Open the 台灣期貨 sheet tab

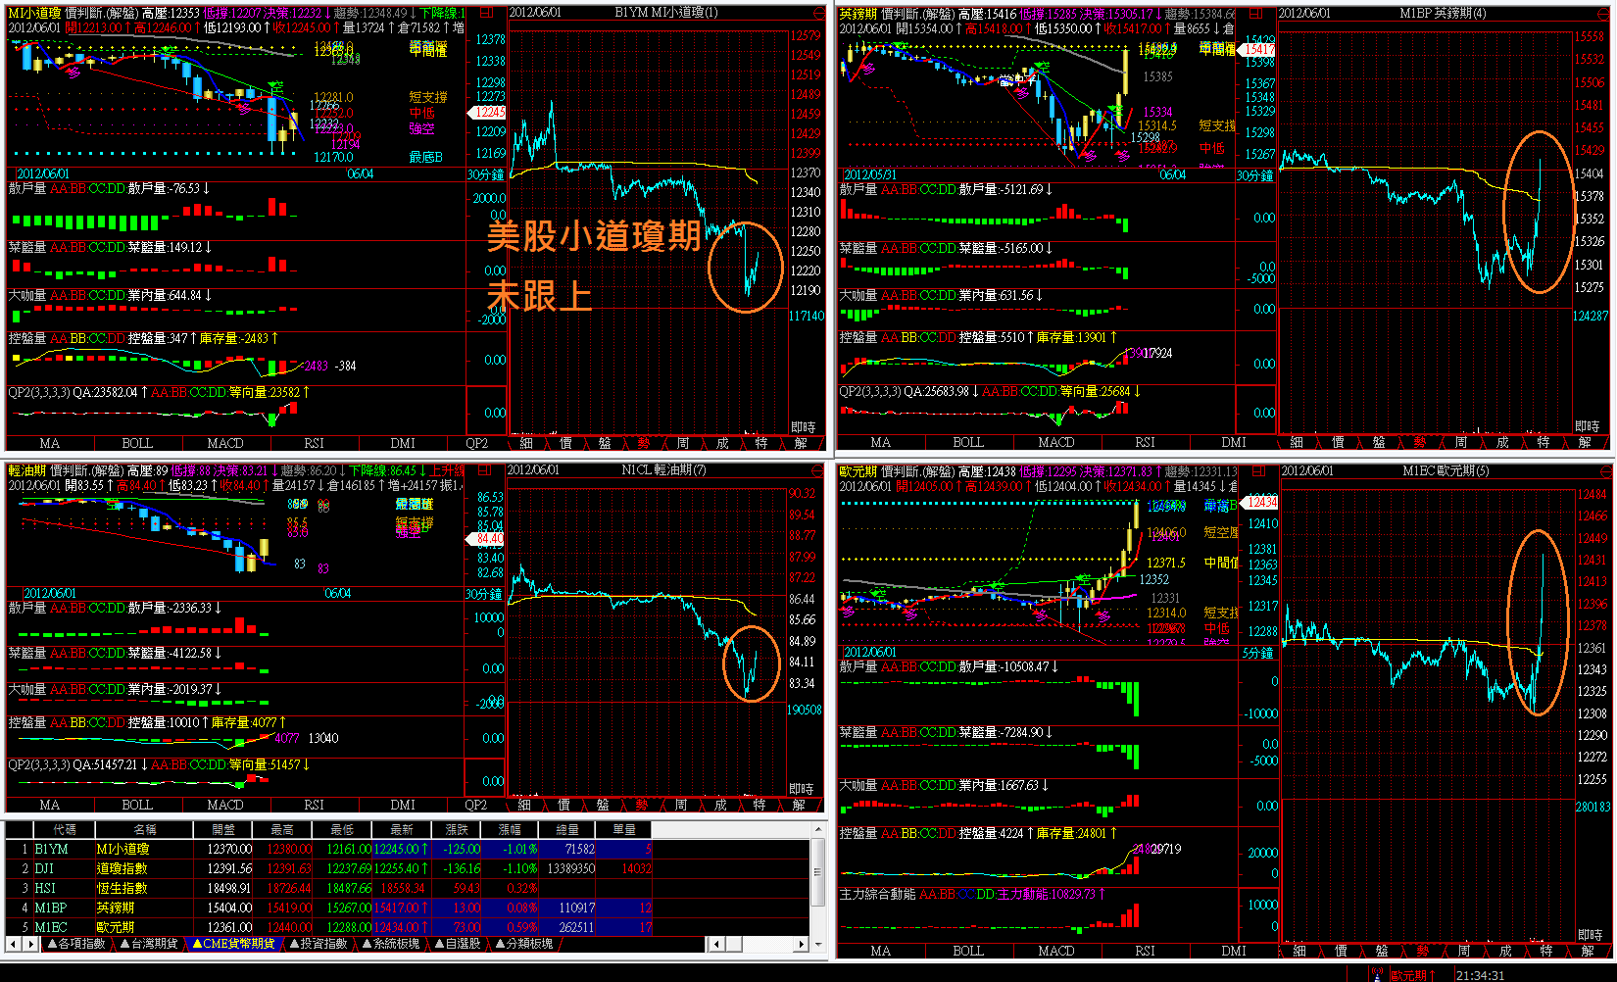pos(149,944)
